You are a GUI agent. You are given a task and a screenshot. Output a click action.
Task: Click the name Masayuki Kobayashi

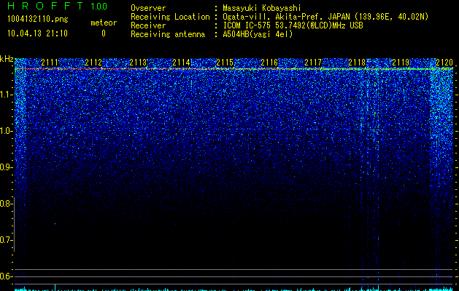(x=262, y=8)
